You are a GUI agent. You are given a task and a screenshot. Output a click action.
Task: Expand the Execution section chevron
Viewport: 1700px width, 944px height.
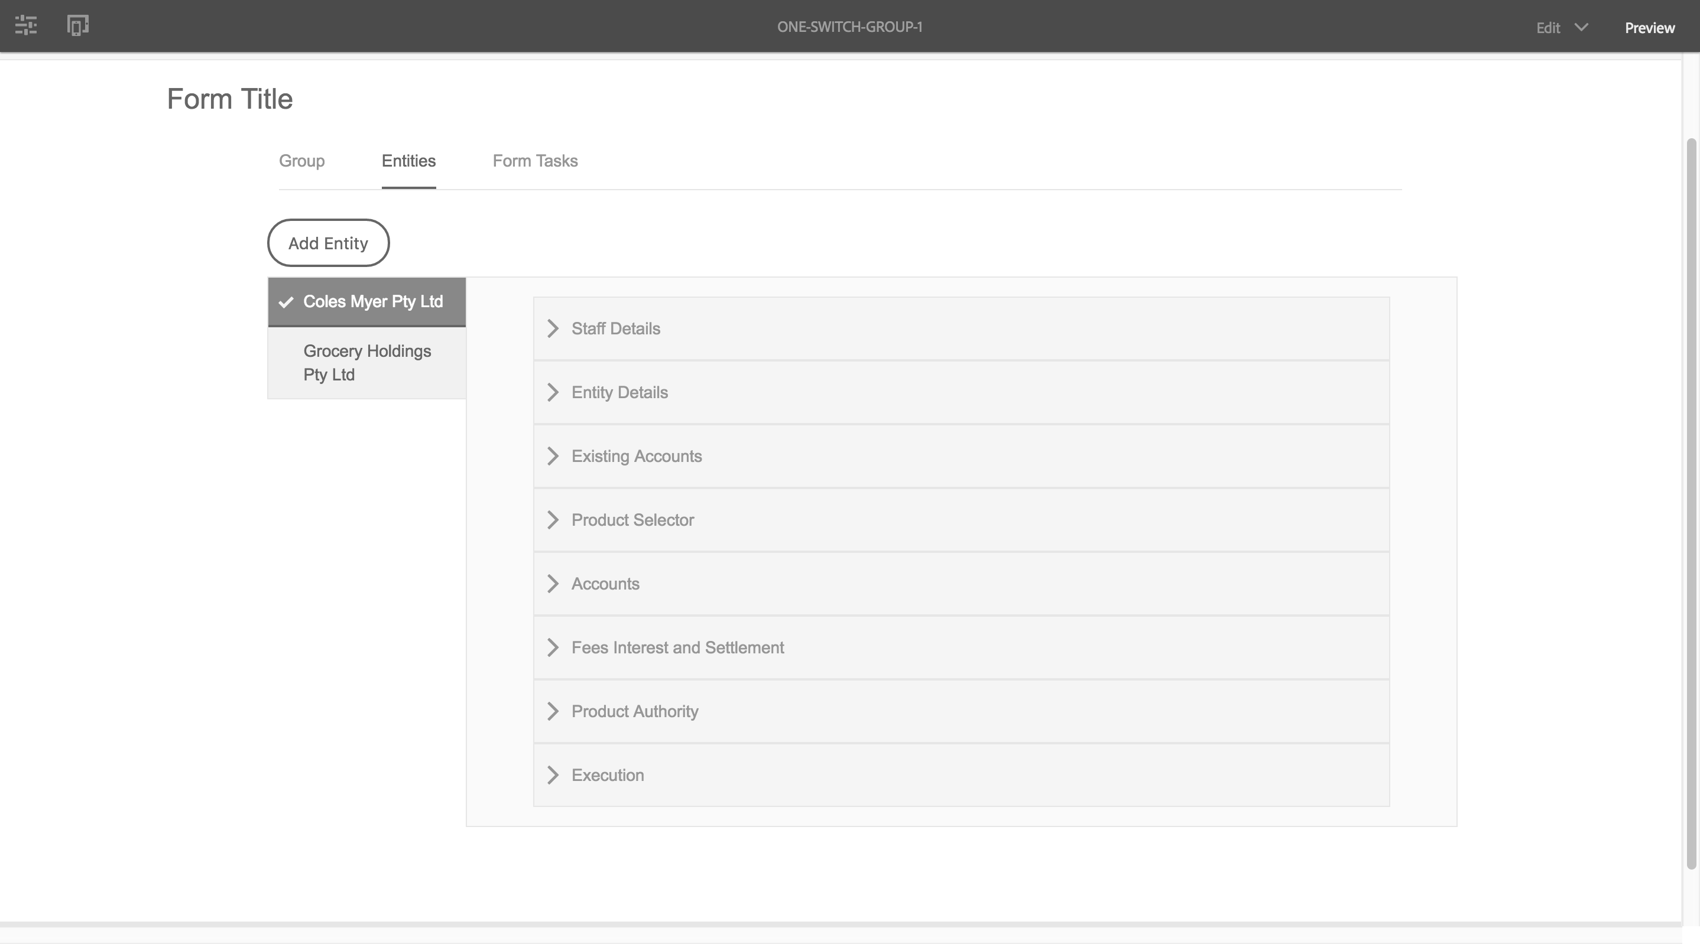click(553, 775)
